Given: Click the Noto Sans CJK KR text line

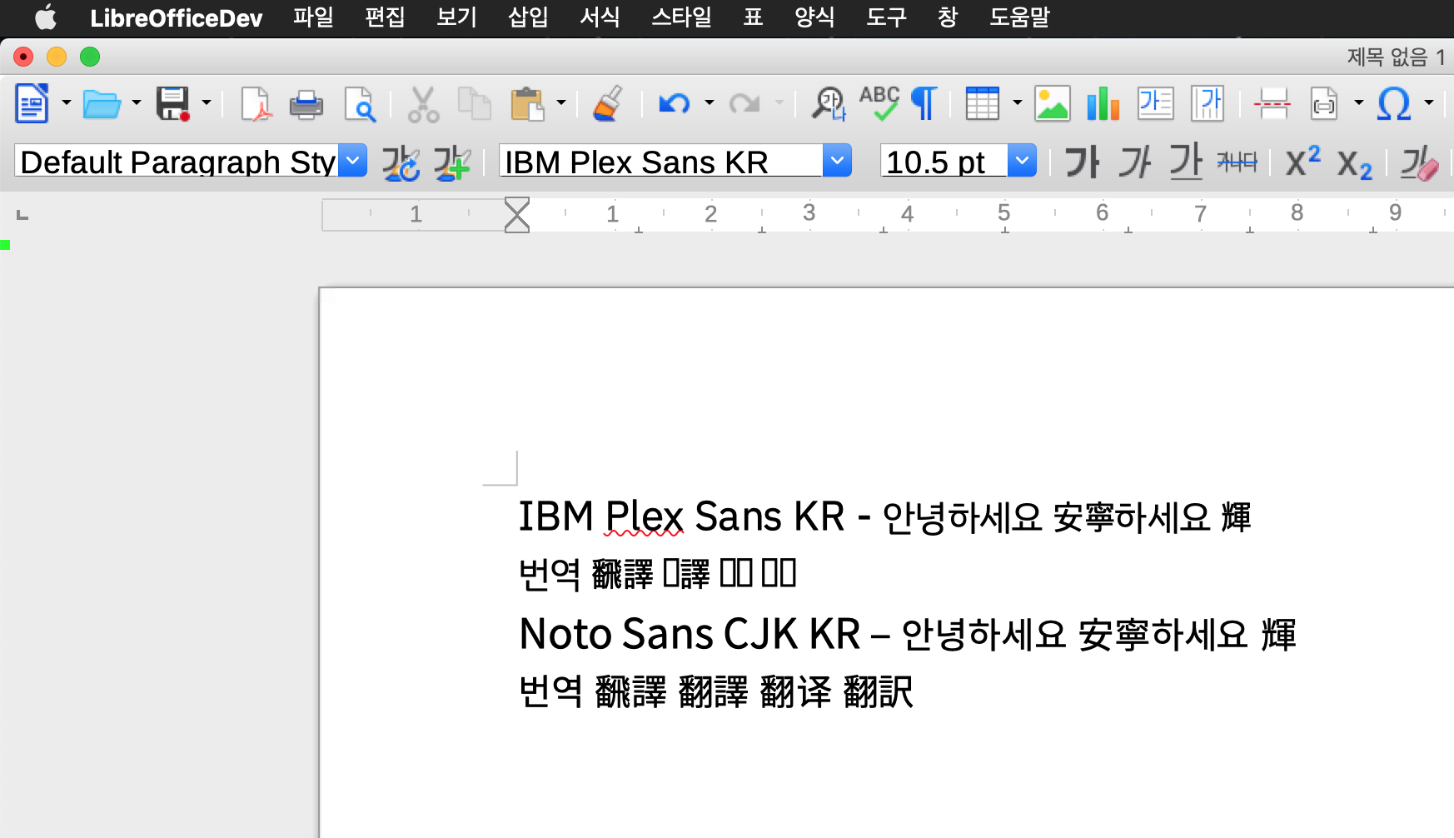Looking at the screenshot, I should (907, 635).
